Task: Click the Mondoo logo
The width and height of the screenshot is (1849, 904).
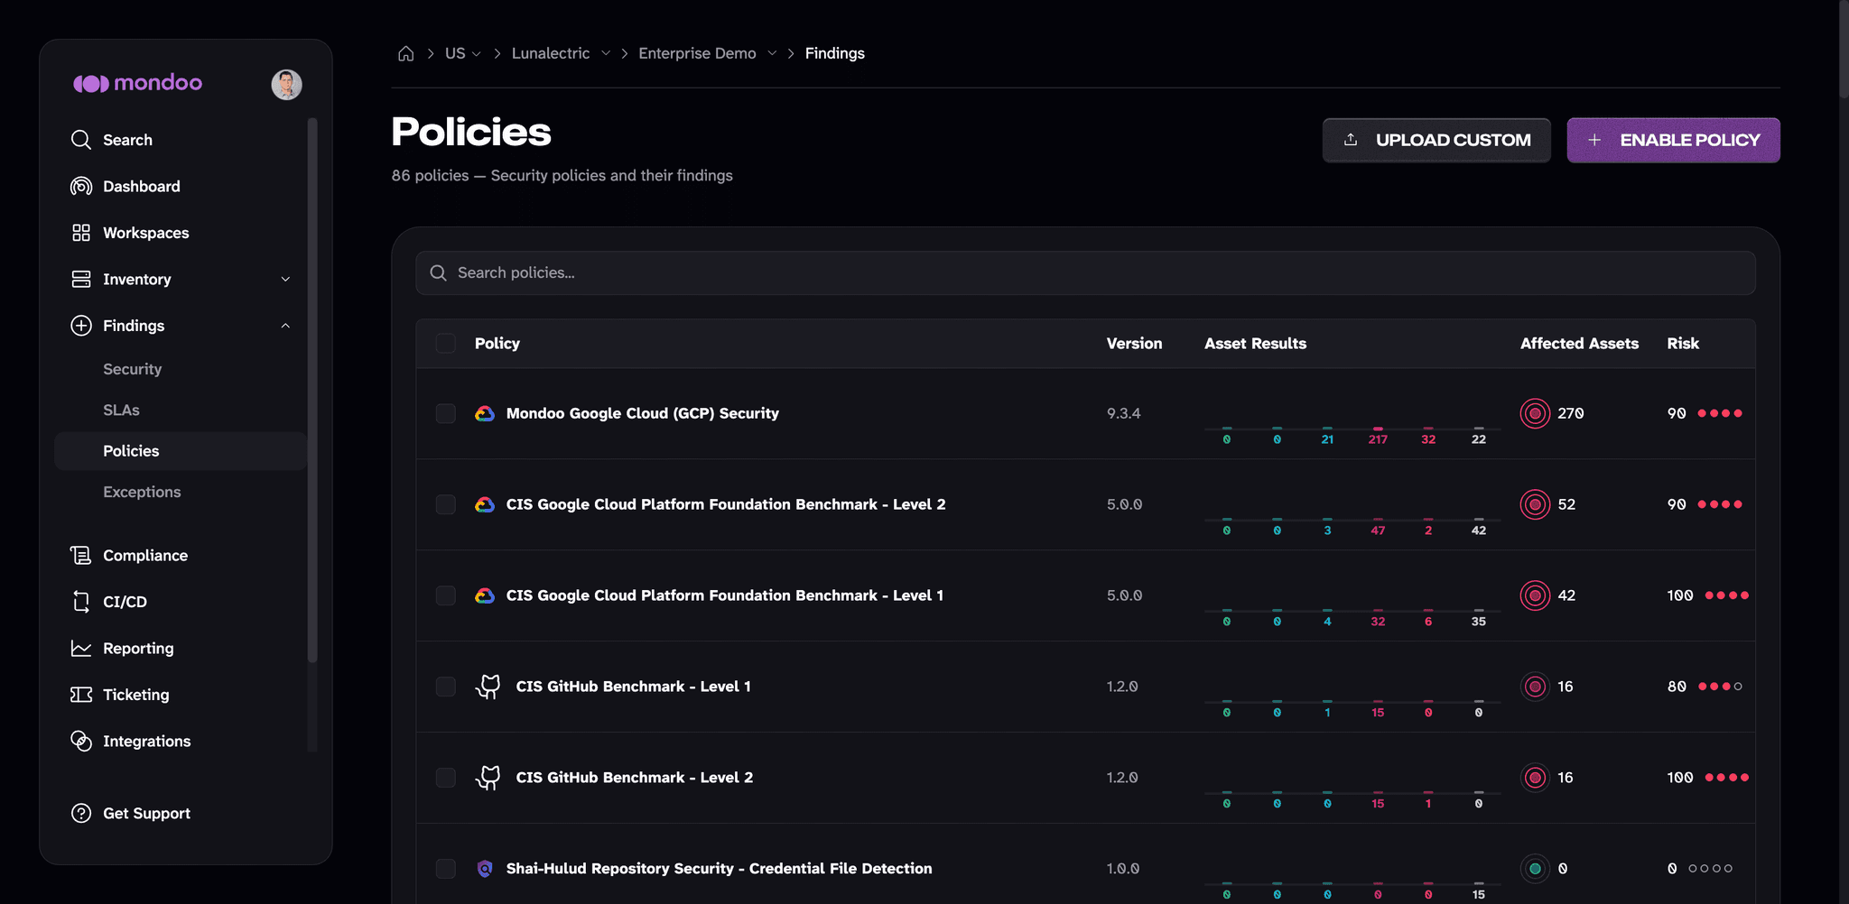Action: click(x=137, y=83)
